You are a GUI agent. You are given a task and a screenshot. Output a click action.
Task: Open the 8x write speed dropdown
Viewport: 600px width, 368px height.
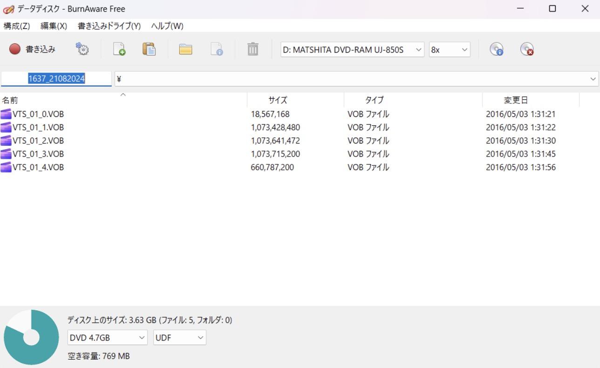click(x=450, y=49)
